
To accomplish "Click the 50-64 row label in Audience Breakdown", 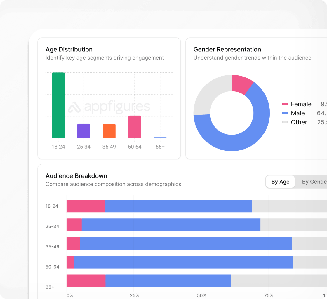I will [52, 267].
